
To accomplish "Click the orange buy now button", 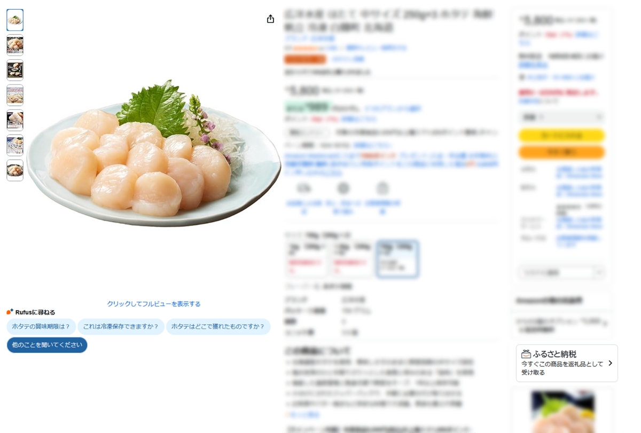I will [561, 152].
